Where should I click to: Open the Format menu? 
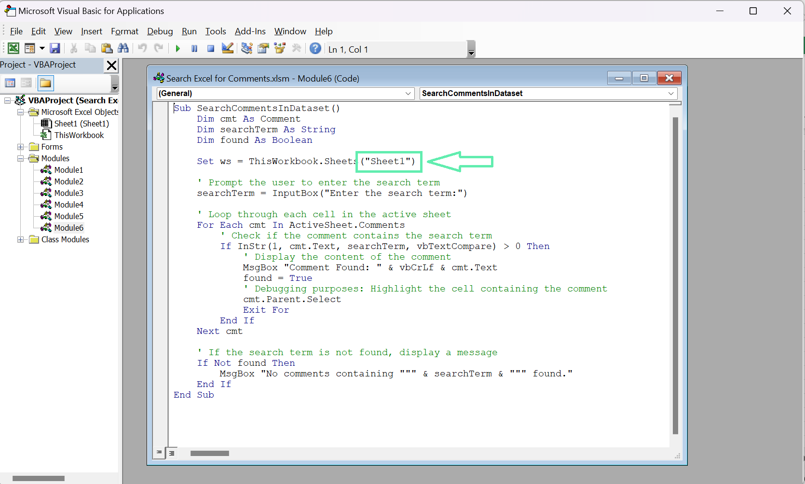click(x=124, y=31)
